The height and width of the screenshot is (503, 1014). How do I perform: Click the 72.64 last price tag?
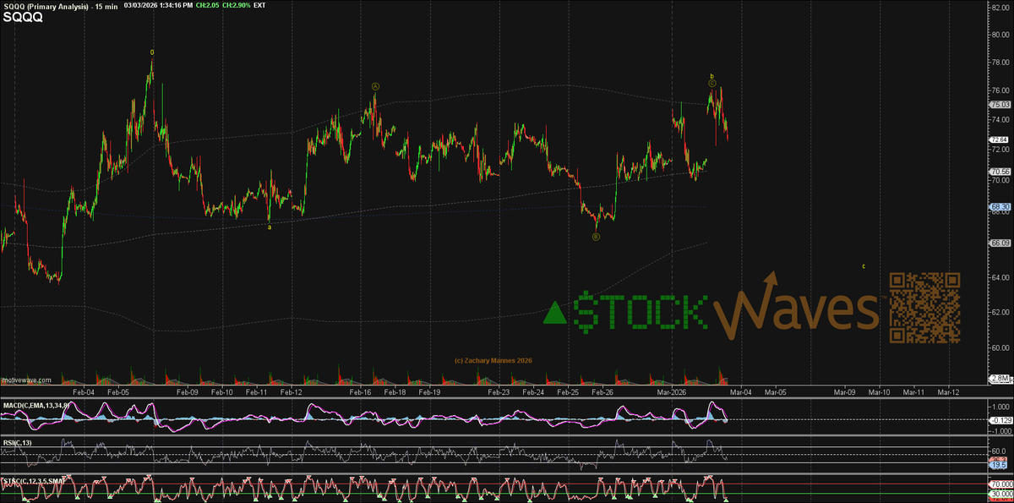pos(999,139)
